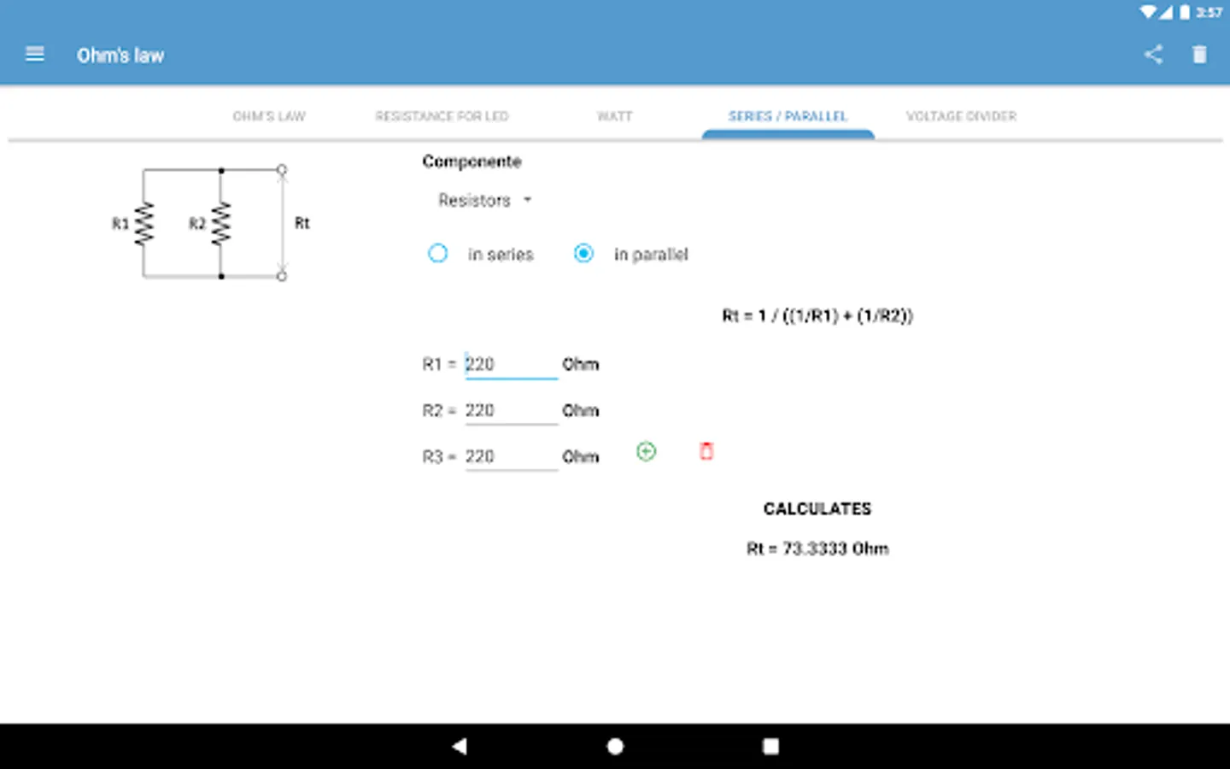Click the 'in series' label text
The height and width of the screenshot is (769, 1230).
pyautogui.click(x=501, y=255)
